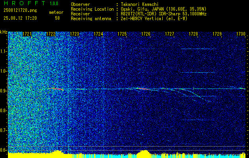Click the R820T2(RTL-SDR) receiver description
Image resolution: width=249 pixels, height=158 pixels.
163,14
